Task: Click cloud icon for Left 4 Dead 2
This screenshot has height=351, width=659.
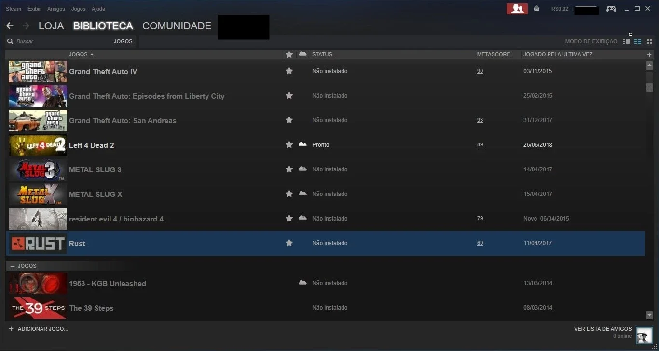Action: (302, 144)
